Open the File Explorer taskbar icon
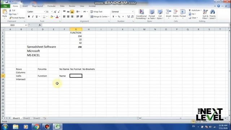 16,127
